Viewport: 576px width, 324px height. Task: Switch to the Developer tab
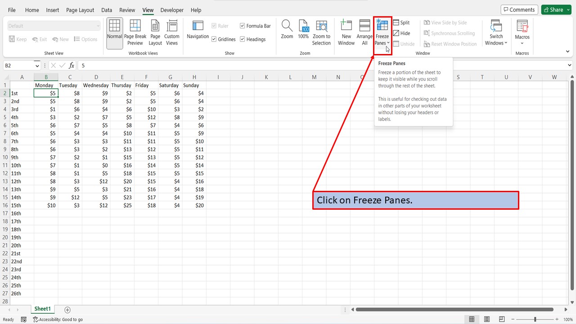[172, 10]
